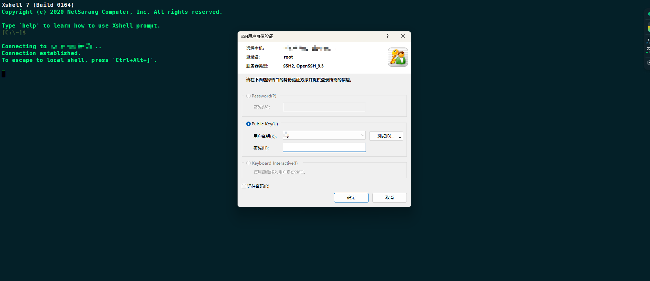Close the SSH user authentication dialog
Screen dimensions: 650x281
403,36
